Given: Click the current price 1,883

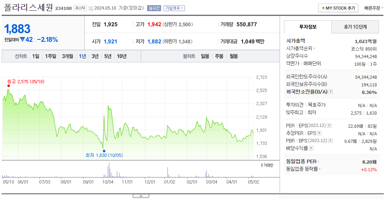Looking at the screenshot, I should point(17,29).
